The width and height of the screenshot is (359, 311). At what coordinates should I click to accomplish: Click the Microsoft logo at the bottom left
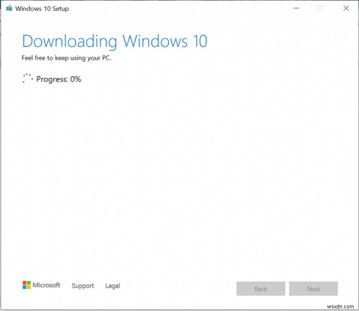pos(26,285)
